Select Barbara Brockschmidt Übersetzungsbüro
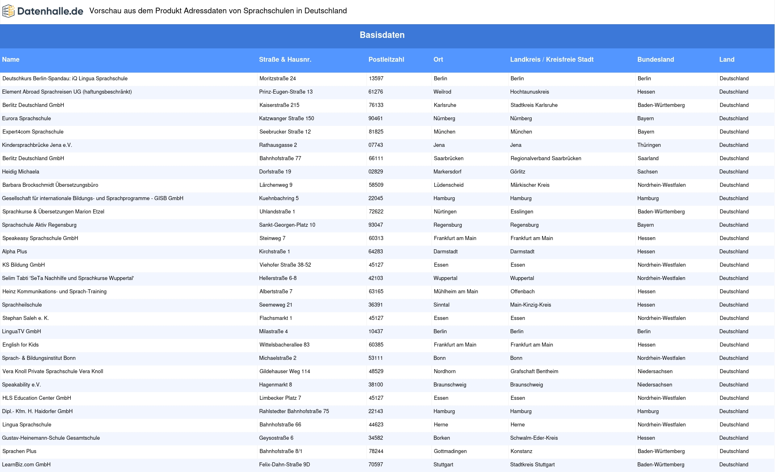Viewport: 775px width, 472px height. (50, 185)
